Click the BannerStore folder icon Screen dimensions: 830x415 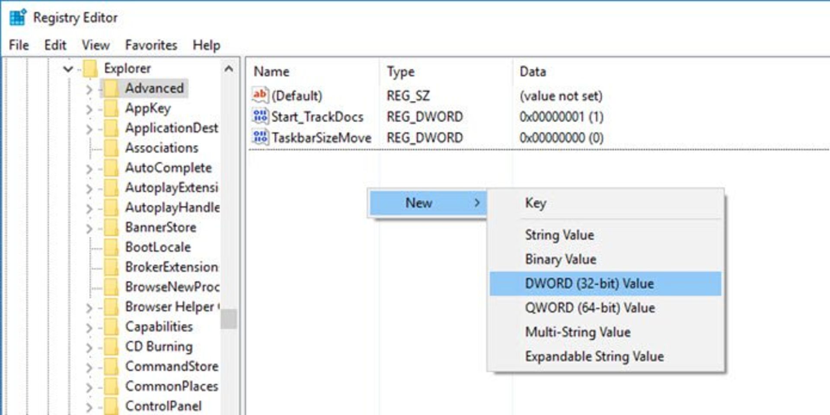pos(111,227)
